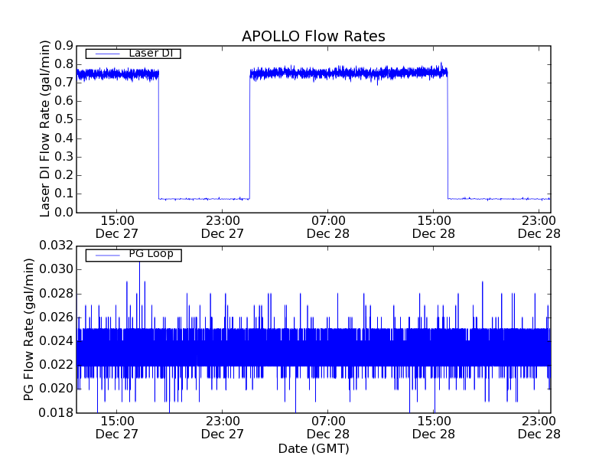Select the 0.7 tick on Laser DI axis
Screen dimensions: 612x459
pyautogui.click(x=64, y=83)
